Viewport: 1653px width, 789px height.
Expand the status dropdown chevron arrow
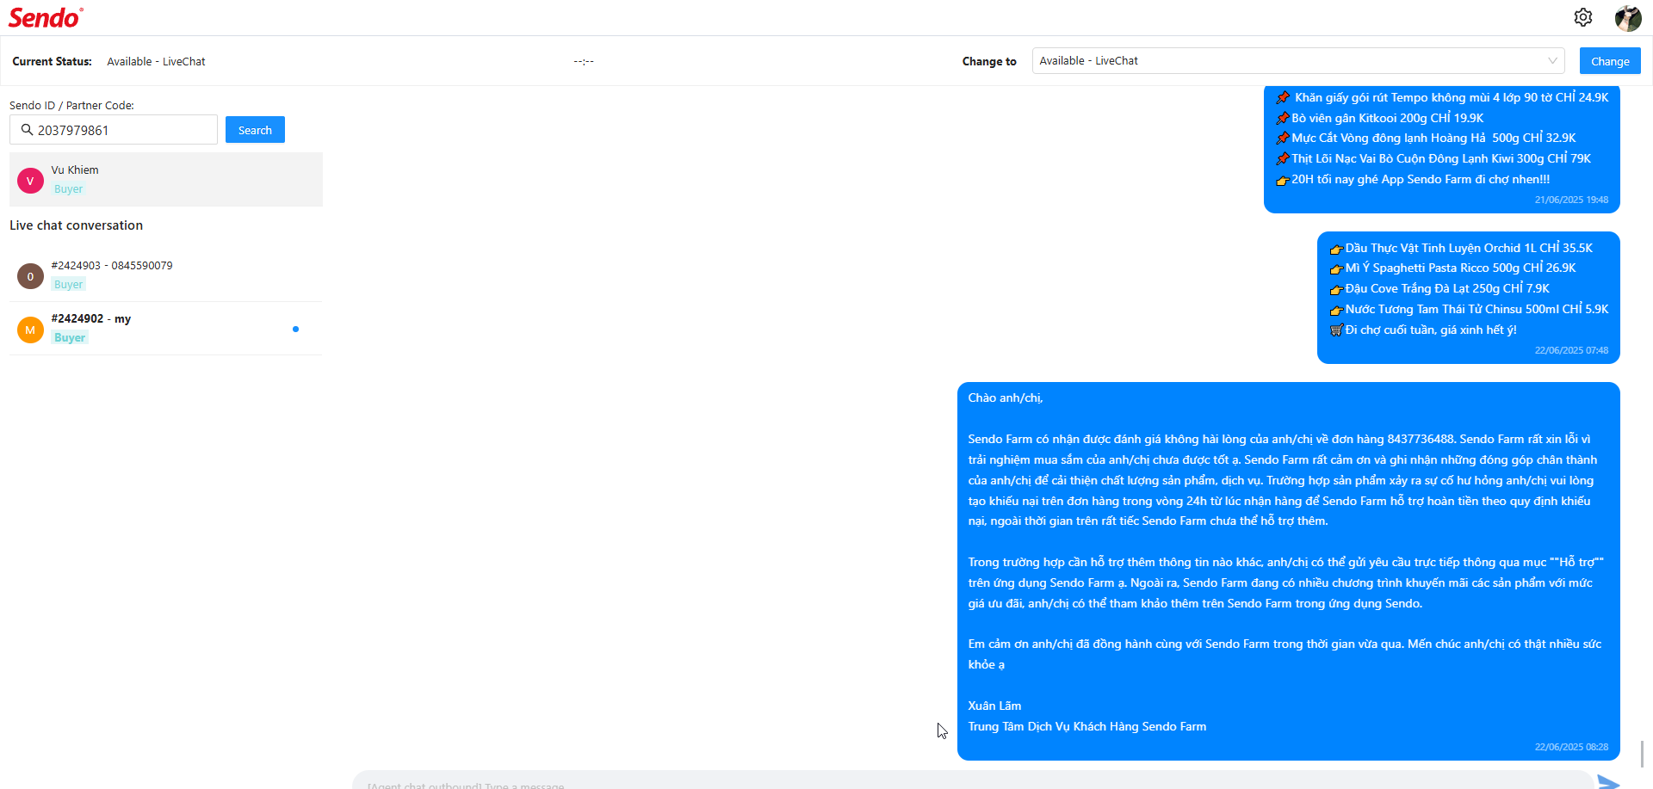pyautogui.click(x=1552, y=61)
